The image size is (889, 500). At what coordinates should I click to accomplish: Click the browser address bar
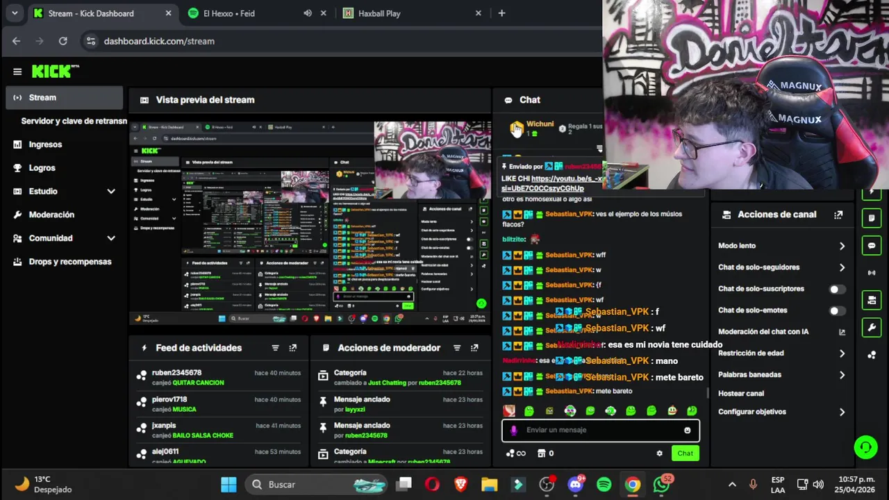(340, 41)
